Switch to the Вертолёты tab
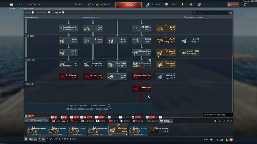The width and height of the screenshot is (257, 144). pos(43,13)
